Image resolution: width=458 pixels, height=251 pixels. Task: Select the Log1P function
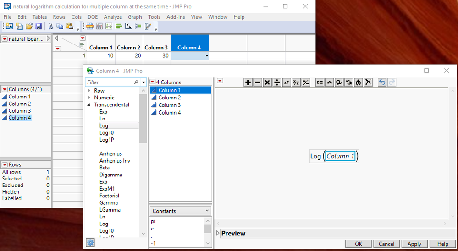[x=107, y=140]
